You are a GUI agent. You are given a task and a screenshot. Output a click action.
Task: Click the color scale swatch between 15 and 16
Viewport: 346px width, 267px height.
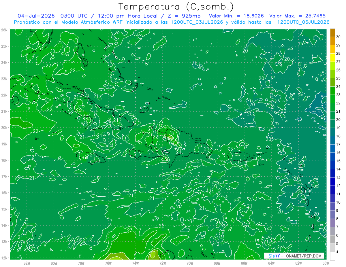coord(332,157)
